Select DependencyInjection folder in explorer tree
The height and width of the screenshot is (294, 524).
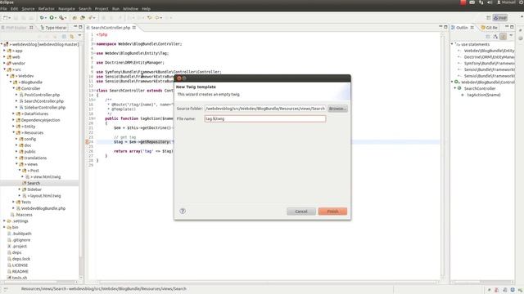(x=40, y=120)
